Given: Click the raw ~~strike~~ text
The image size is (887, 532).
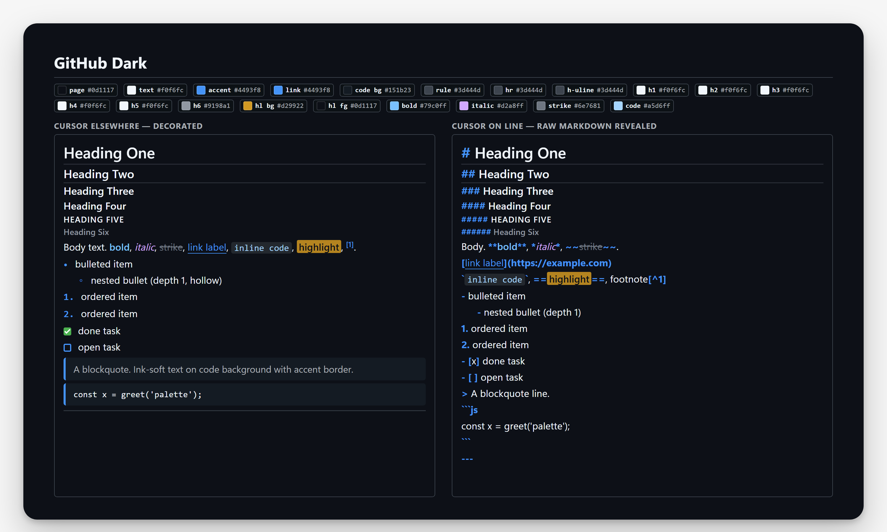Looking at the screenshot, I should 591,247.
